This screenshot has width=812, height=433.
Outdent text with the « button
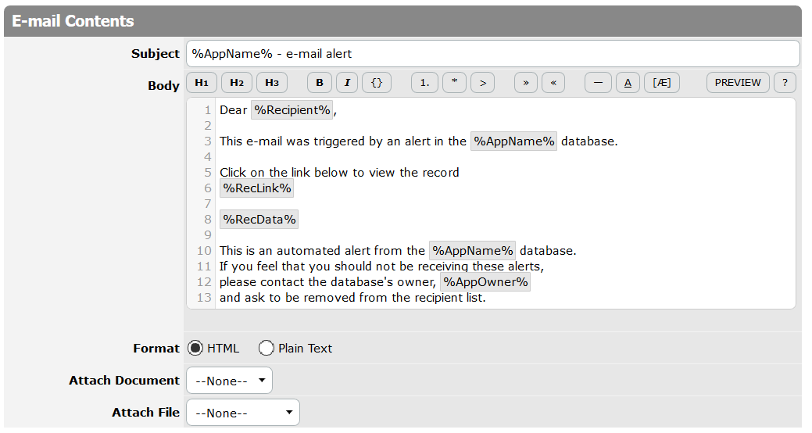(x=553, y=83)
